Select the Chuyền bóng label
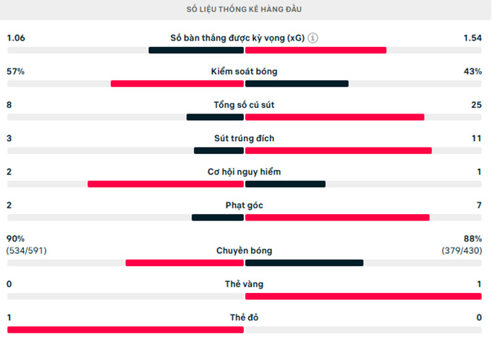This screenshot has width=492, height=348. click(x=244, y=251)
